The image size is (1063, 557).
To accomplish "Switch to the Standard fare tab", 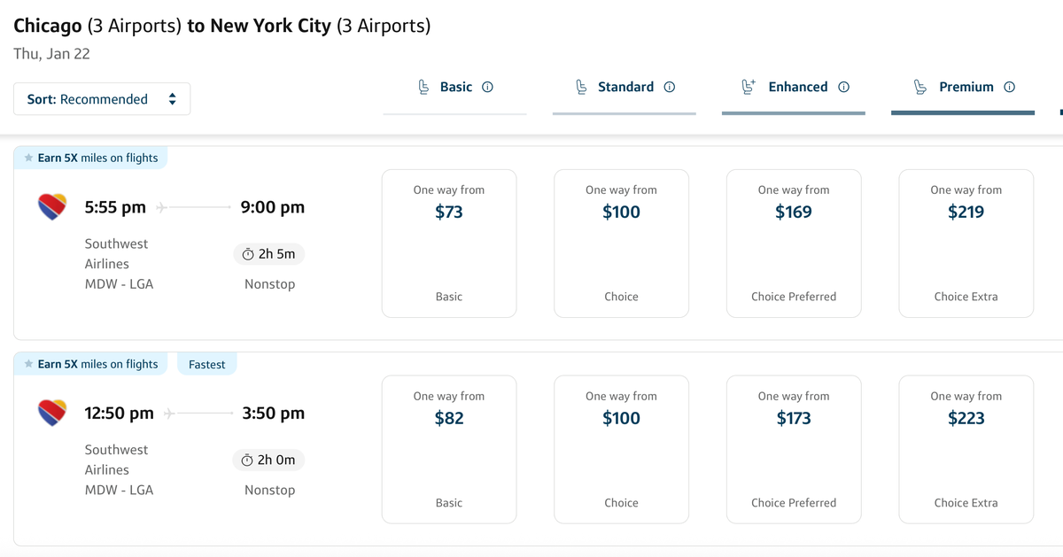I will coord(624,87).
